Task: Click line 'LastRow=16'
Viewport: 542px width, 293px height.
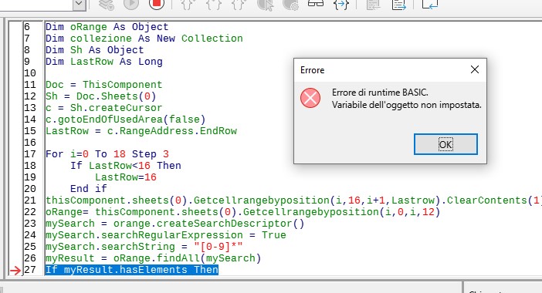Action: [126, 177]
